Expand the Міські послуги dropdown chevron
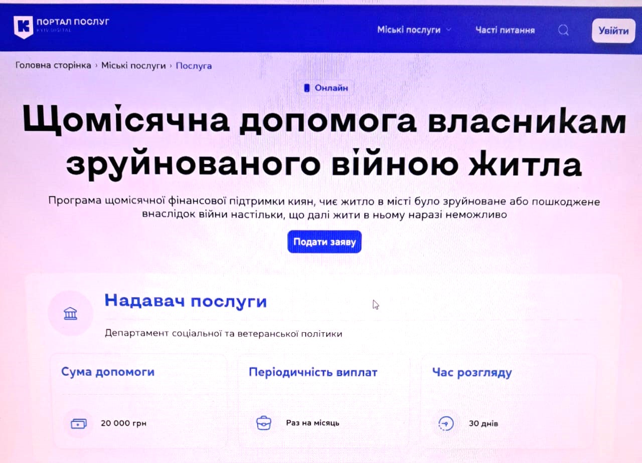The image size is (642, 463). point(448,30)
